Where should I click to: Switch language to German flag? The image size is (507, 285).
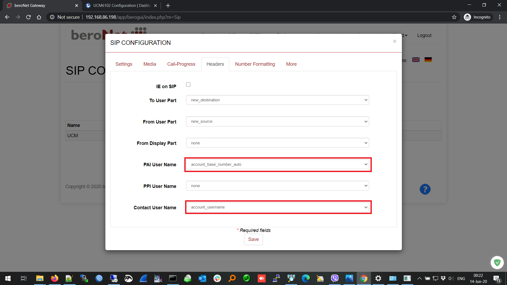coord(428,60)
